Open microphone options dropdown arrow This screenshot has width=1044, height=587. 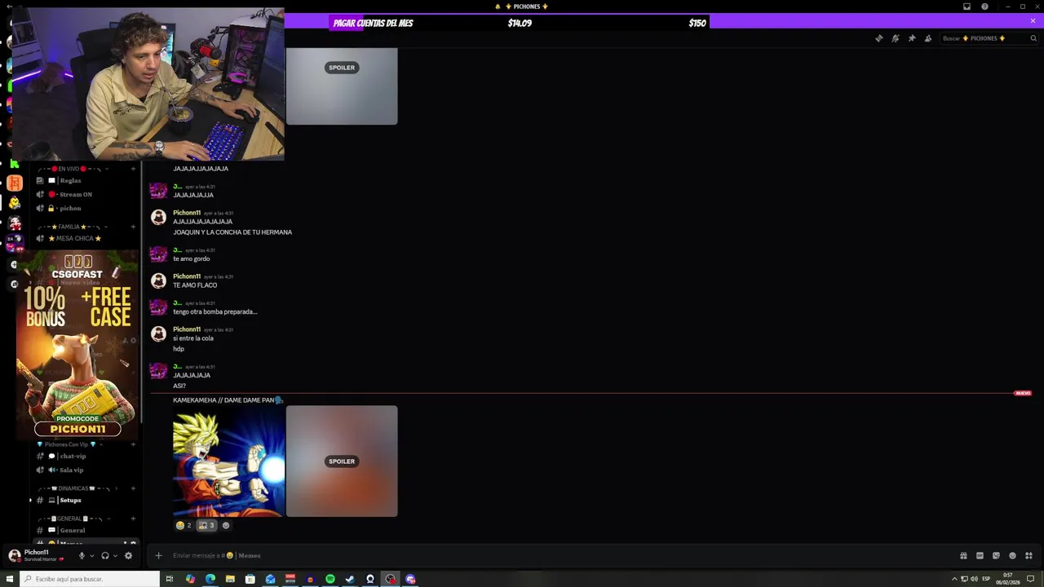point(92,556)
